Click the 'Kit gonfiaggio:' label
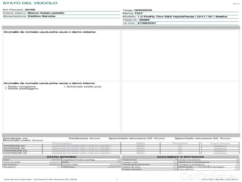This screenshot has width=242, height=182. pos(217,167)
